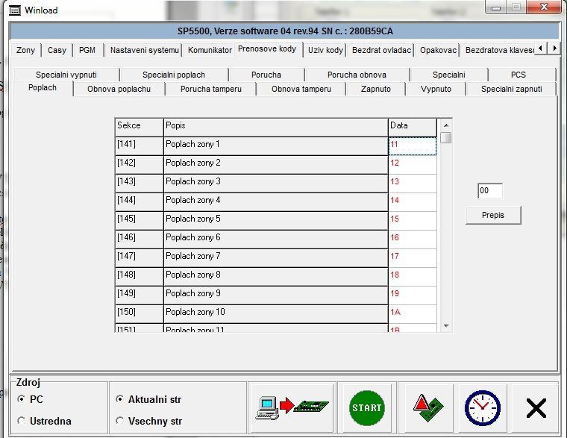Click the Winload app icon in title bar
The height and width of the screenshot is (438, 567).
(14, 10)
